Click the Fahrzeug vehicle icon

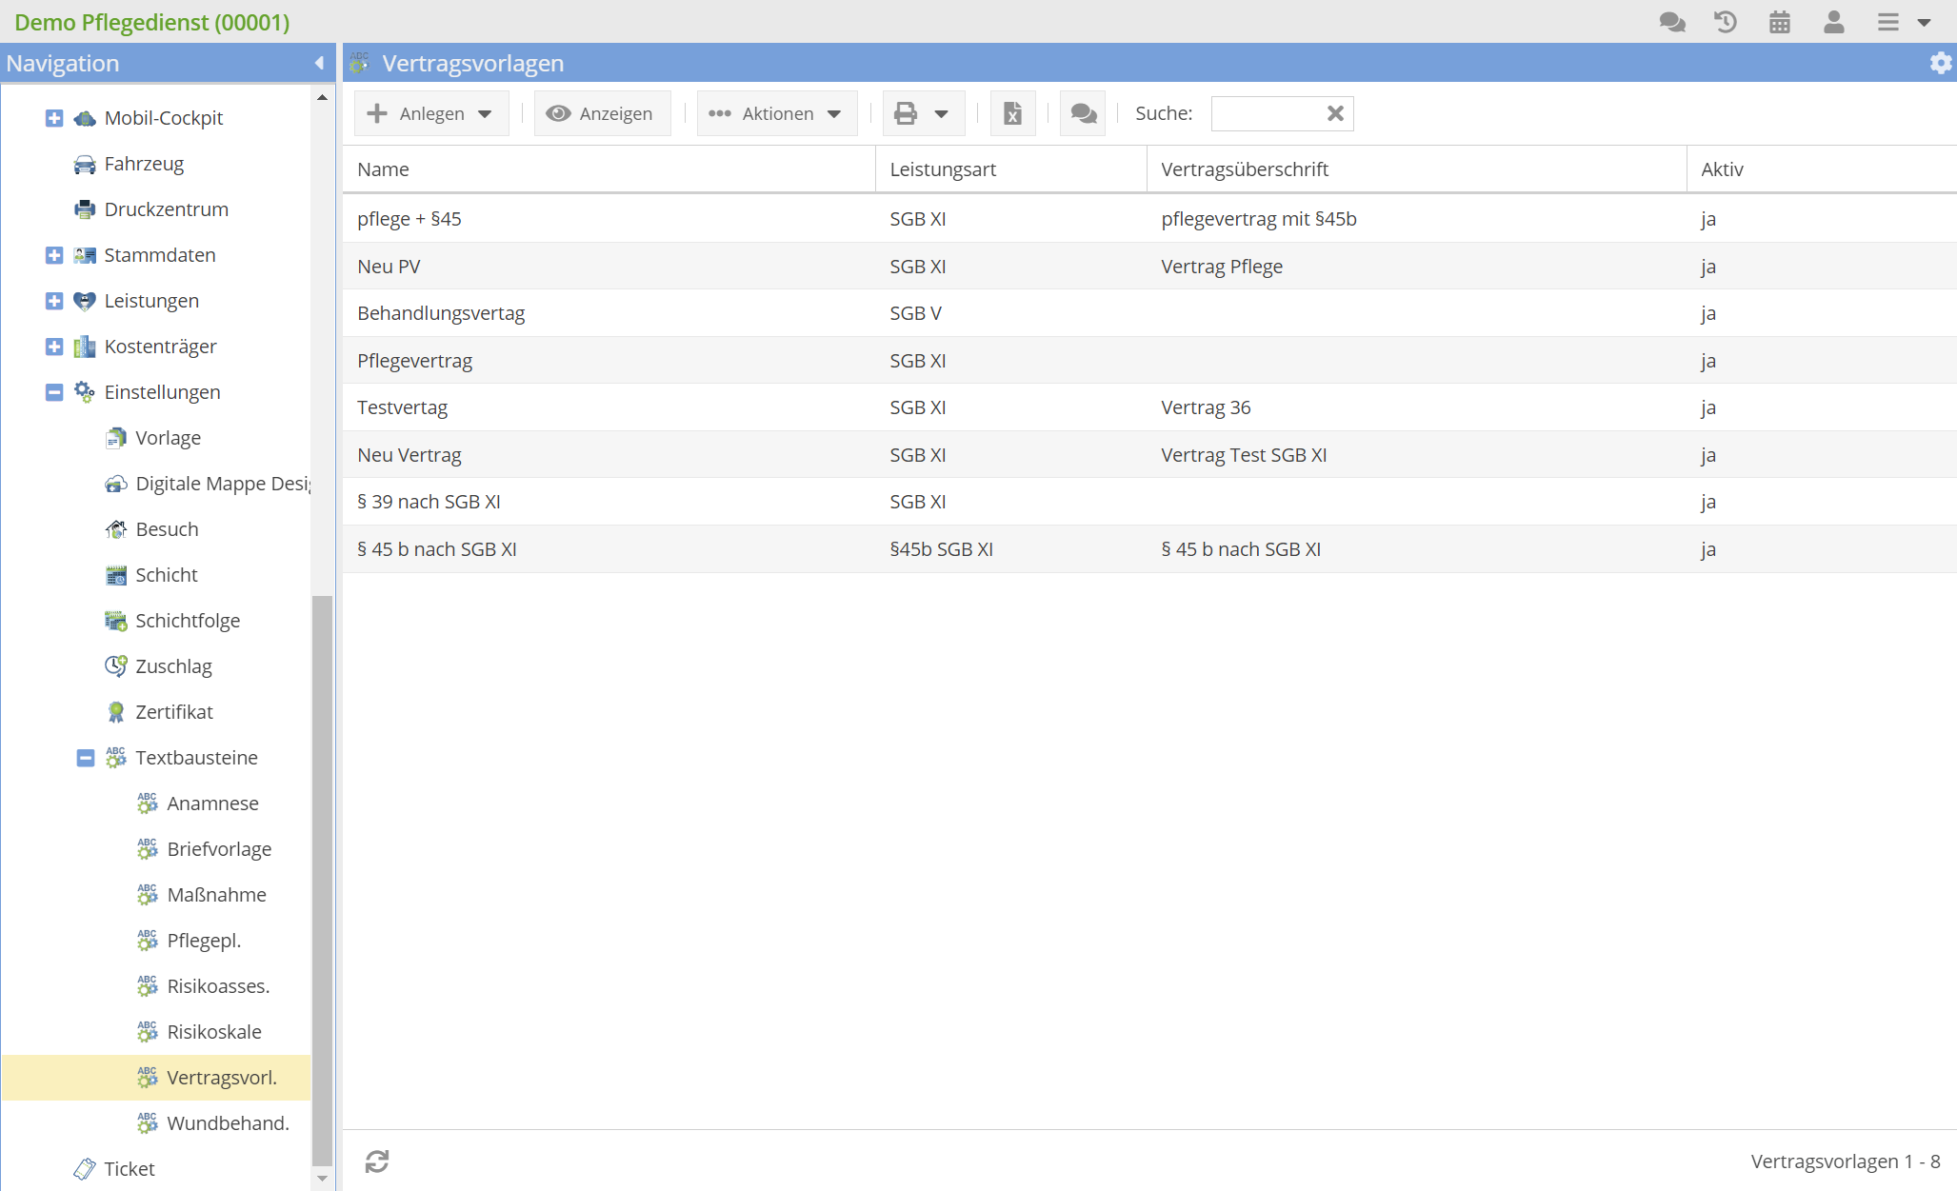click(x=86, y=165)
